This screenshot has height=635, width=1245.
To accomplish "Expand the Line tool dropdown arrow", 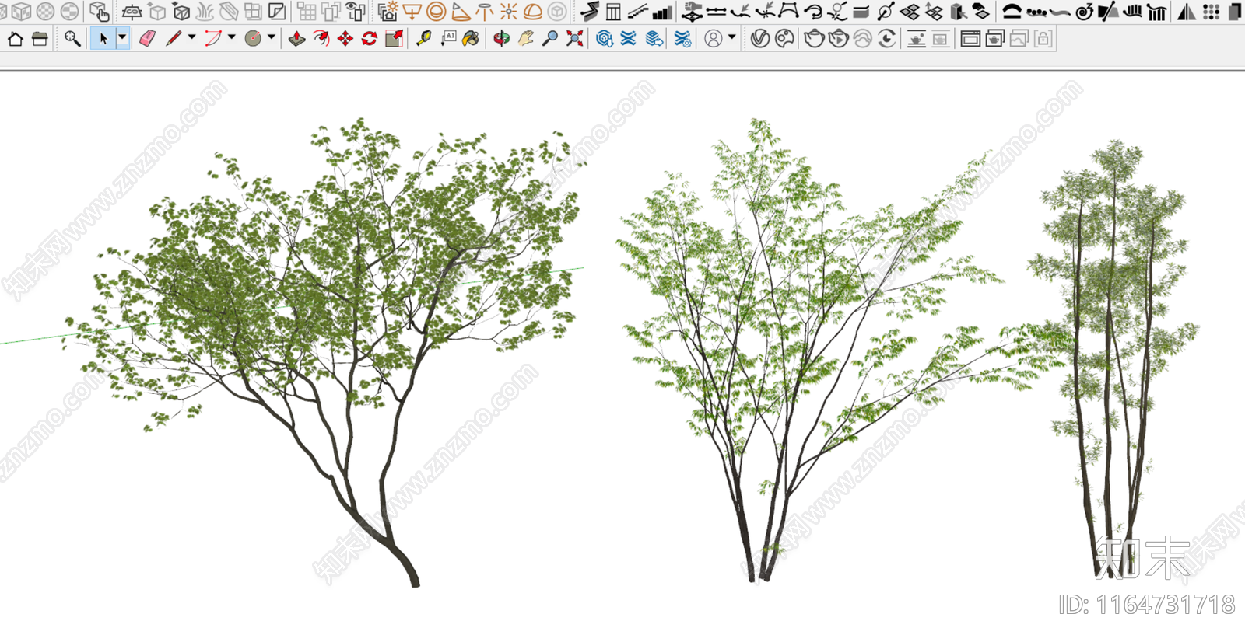I will pyautogui.click(x=191, y=37).
